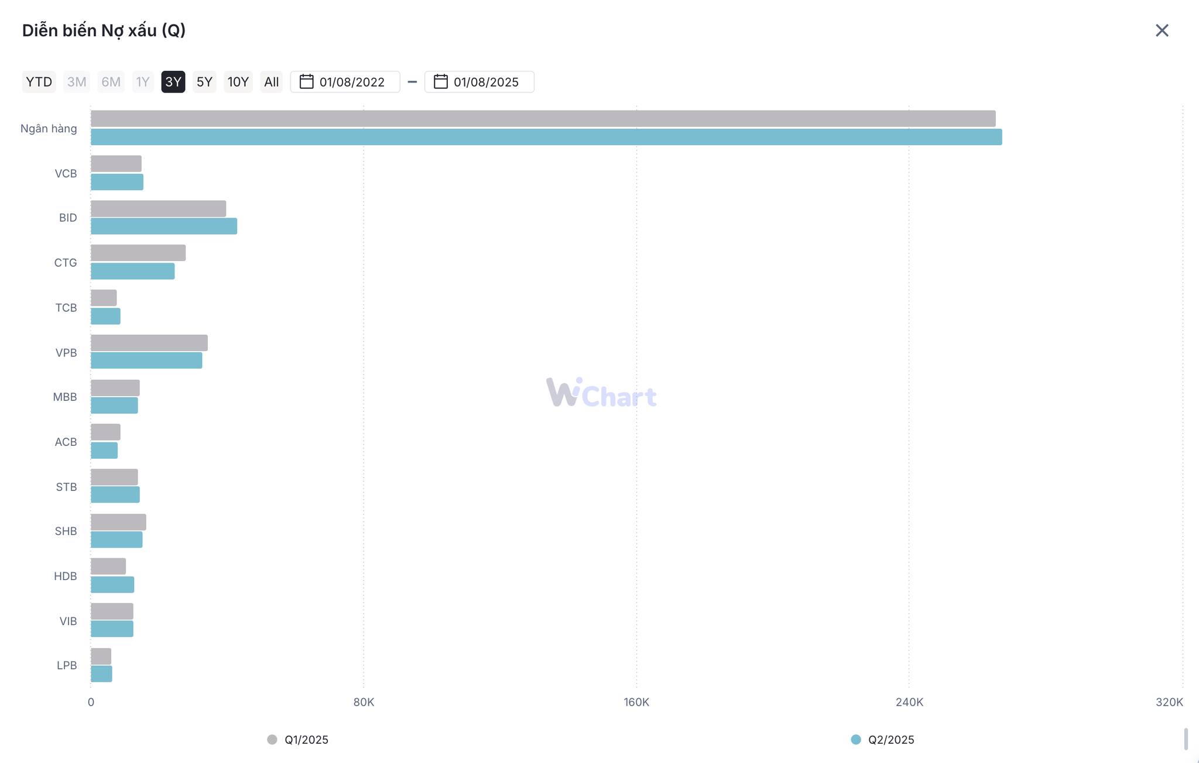Open the 01/08/2025 end date field
This screenshot has width=1199, height=763.
pyautogui.click(x=486, y=82)
